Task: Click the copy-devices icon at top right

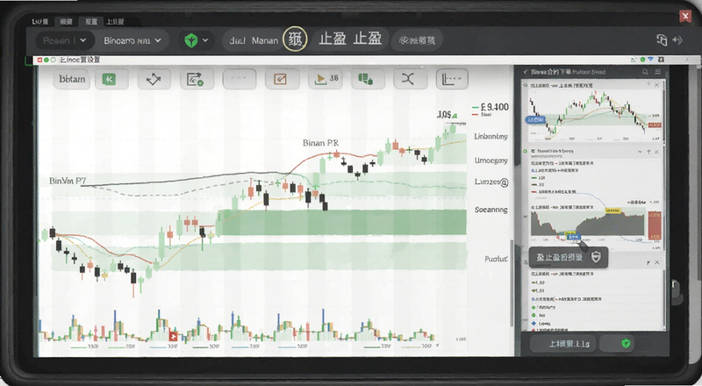Action: pyautogui.click(x=662, y=40)
